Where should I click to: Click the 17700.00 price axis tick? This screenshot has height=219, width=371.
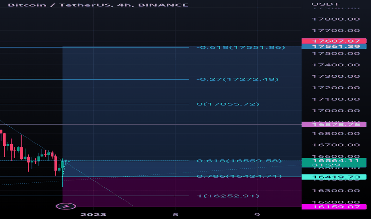click(336, 31)
